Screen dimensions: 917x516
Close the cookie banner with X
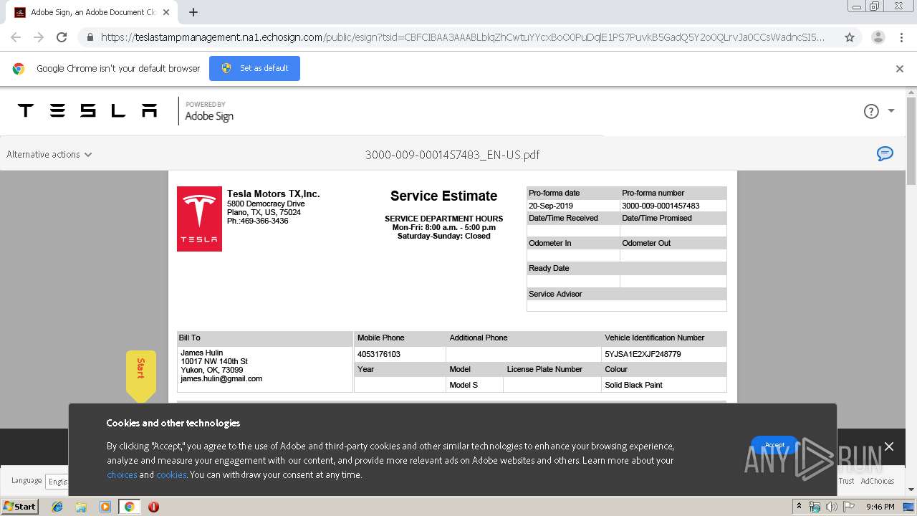pos(889,446)
